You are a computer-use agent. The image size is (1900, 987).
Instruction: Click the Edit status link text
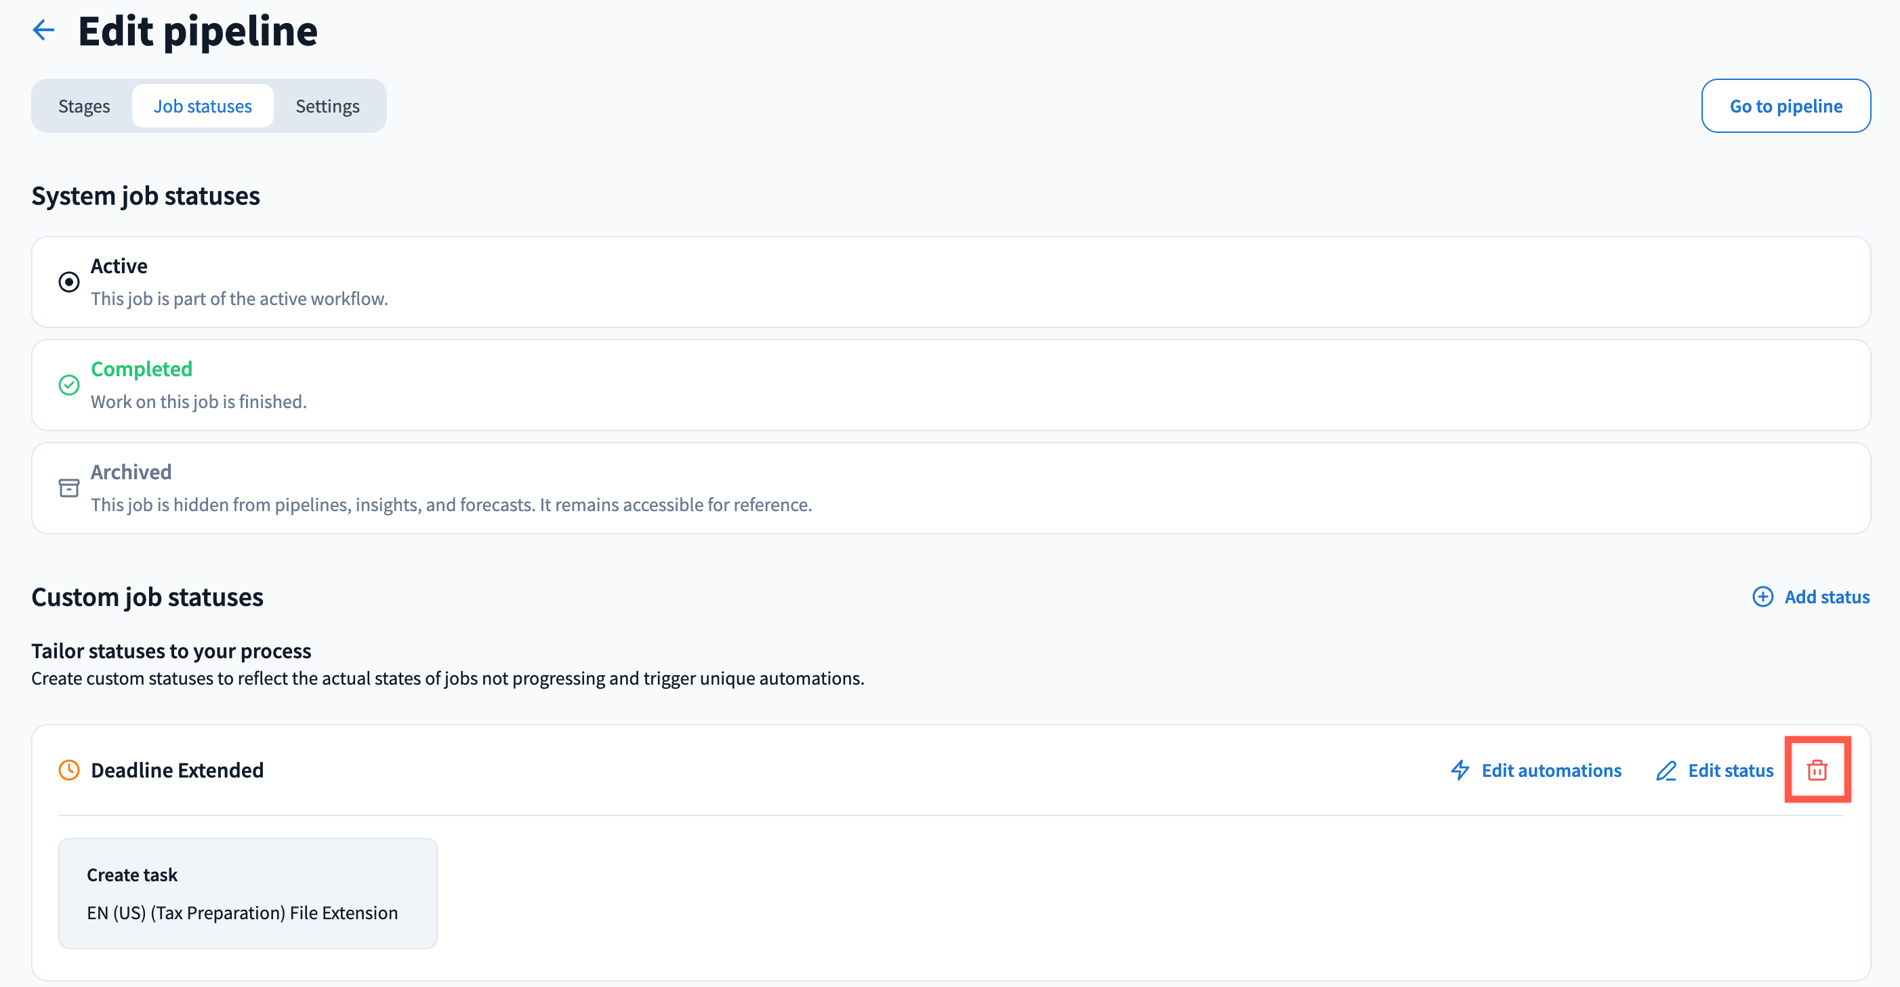(1731, 770)
